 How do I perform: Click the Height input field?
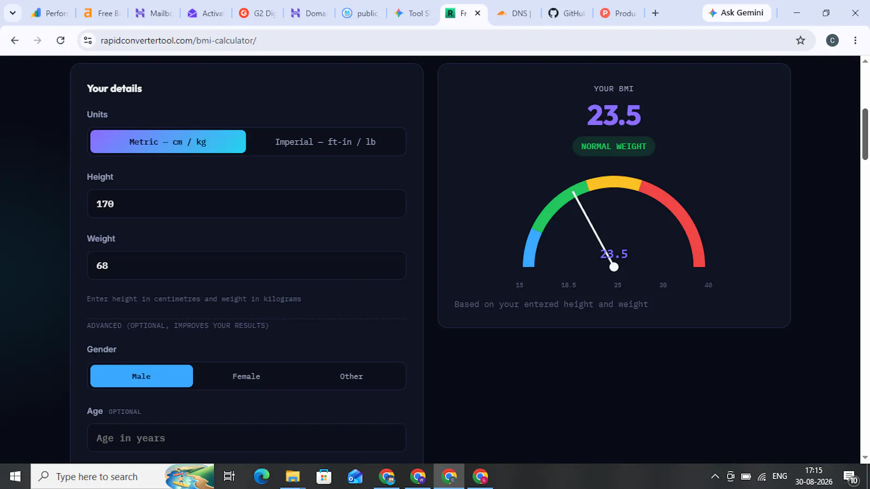point(246,204)
